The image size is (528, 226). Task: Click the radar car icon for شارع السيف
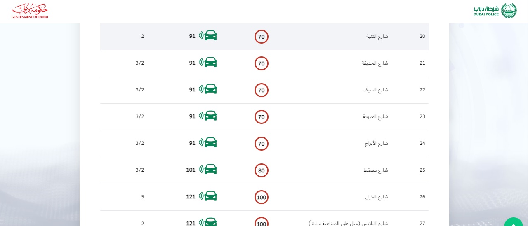[208, 89]
